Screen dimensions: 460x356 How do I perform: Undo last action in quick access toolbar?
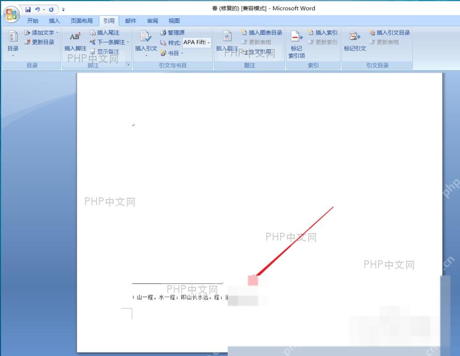38,10
